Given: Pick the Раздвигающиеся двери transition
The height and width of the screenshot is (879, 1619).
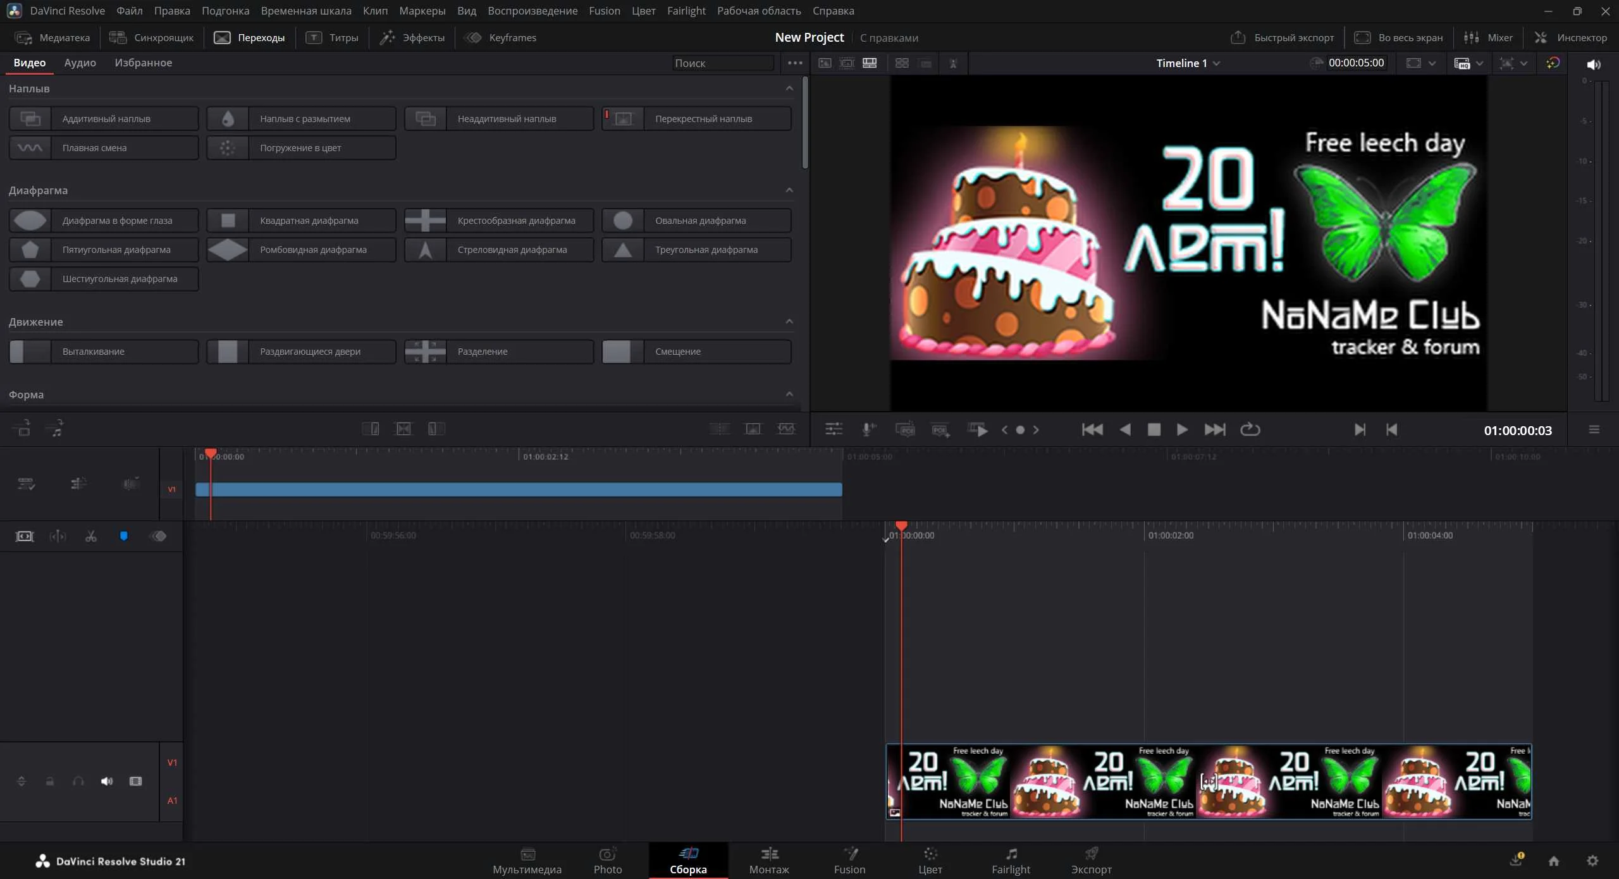Looking at the screenshot, I should (302, 352).
